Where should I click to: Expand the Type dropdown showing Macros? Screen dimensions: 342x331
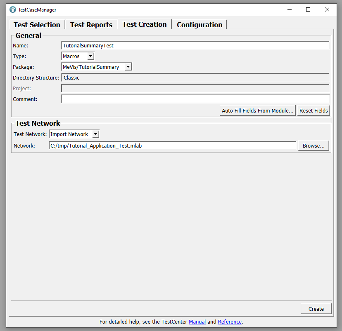[x=78, y=56]
